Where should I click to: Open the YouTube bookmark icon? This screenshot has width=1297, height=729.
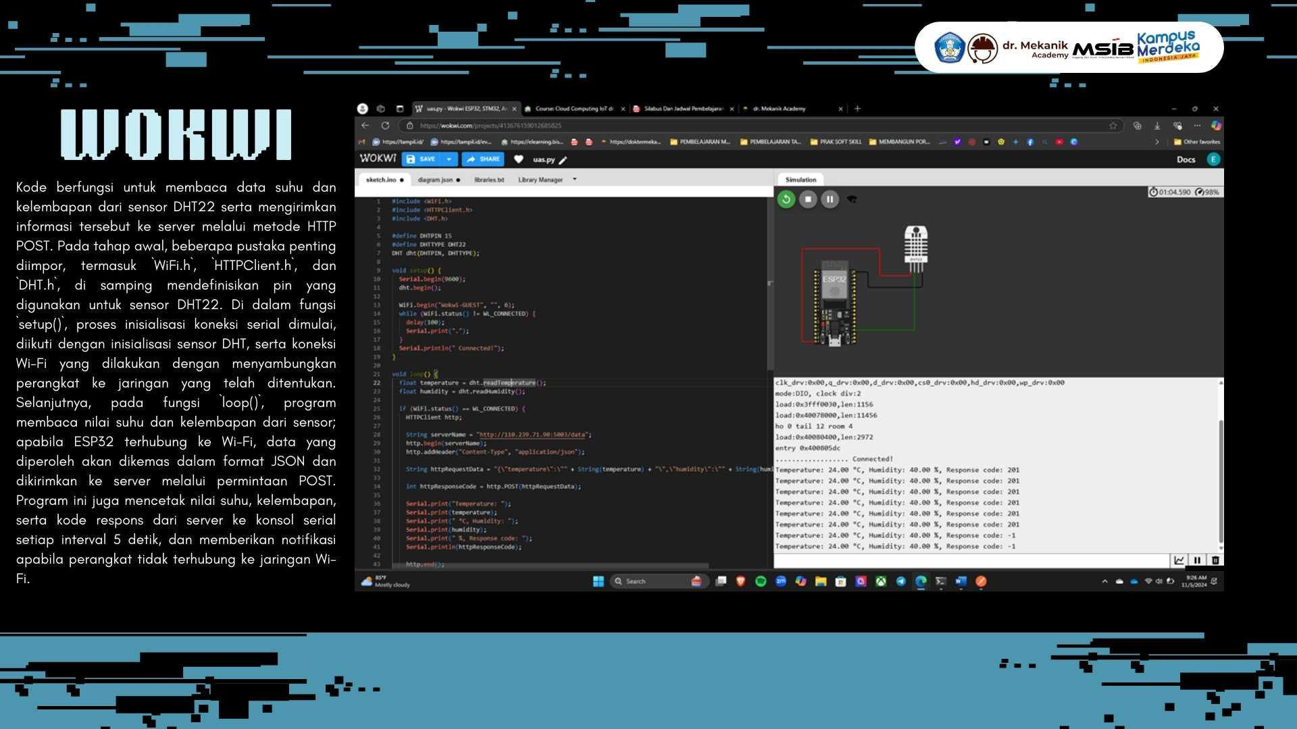click(x=1059, y=142)
